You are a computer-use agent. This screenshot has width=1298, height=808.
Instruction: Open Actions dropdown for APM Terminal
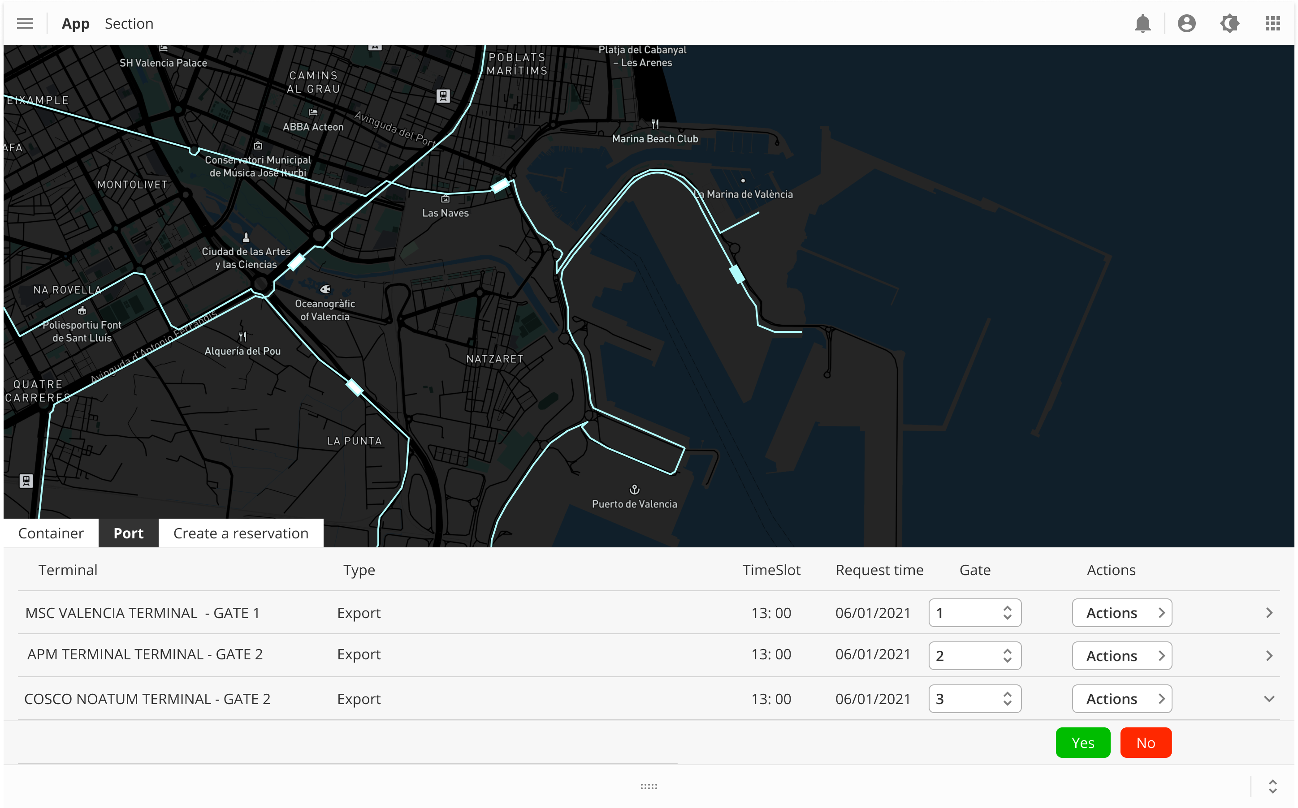(1121, 656)
